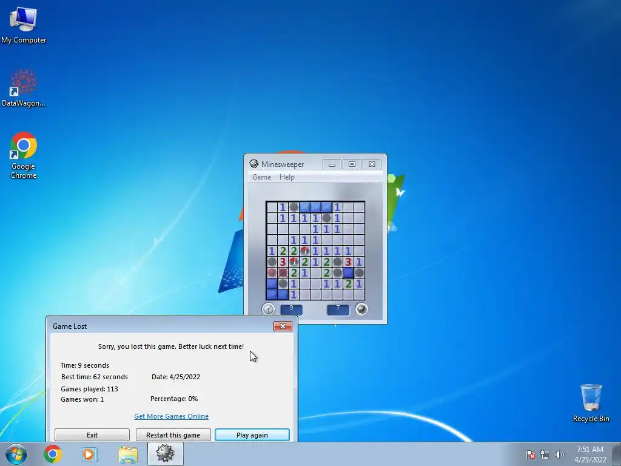
Task: Click the mine in the board's second row
Action: pyautogui.click(x=326, y=218)
